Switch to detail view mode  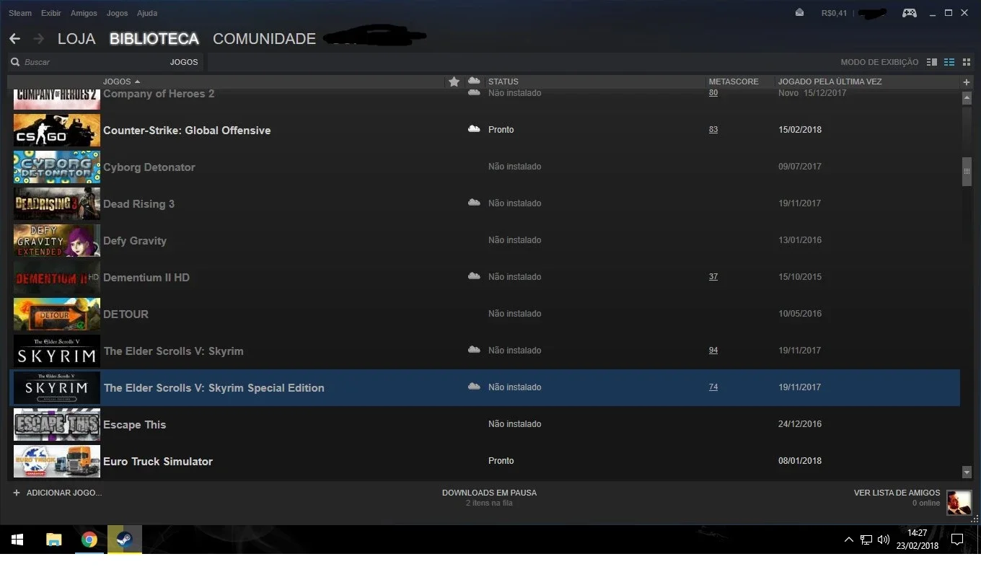[x=931, y=62]
